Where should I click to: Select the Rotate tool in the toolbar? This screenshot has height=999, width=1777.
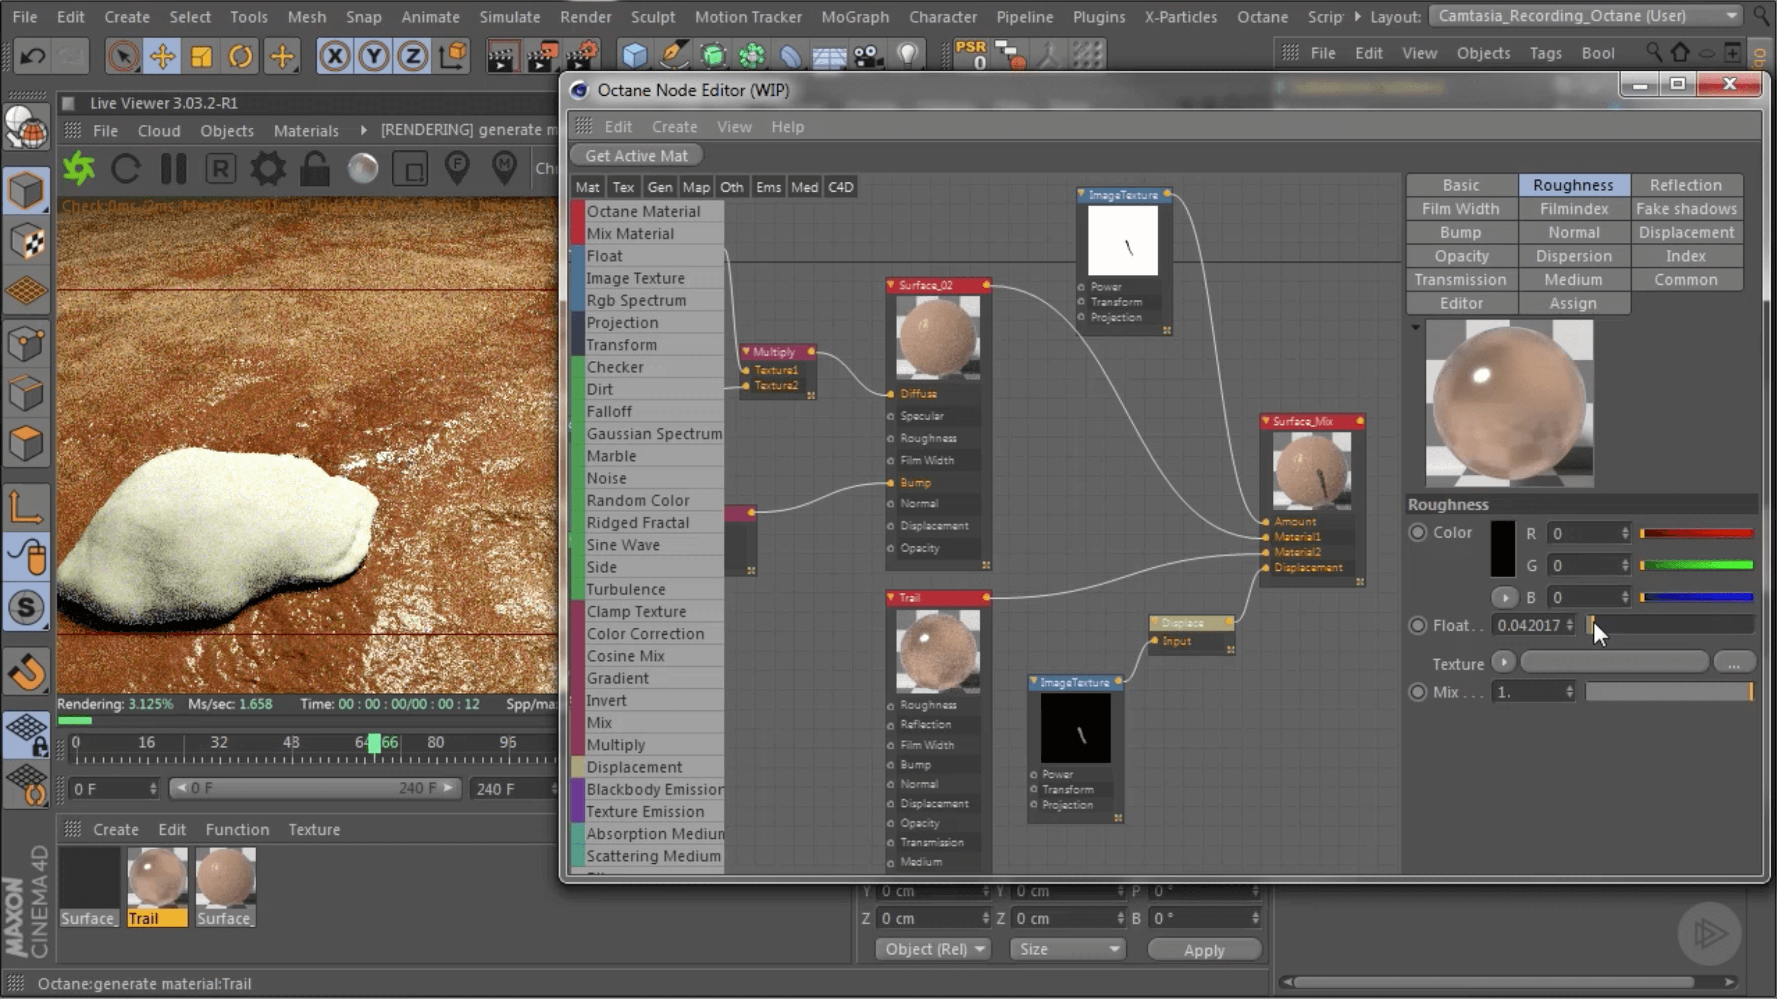click(x=240, y=56)
